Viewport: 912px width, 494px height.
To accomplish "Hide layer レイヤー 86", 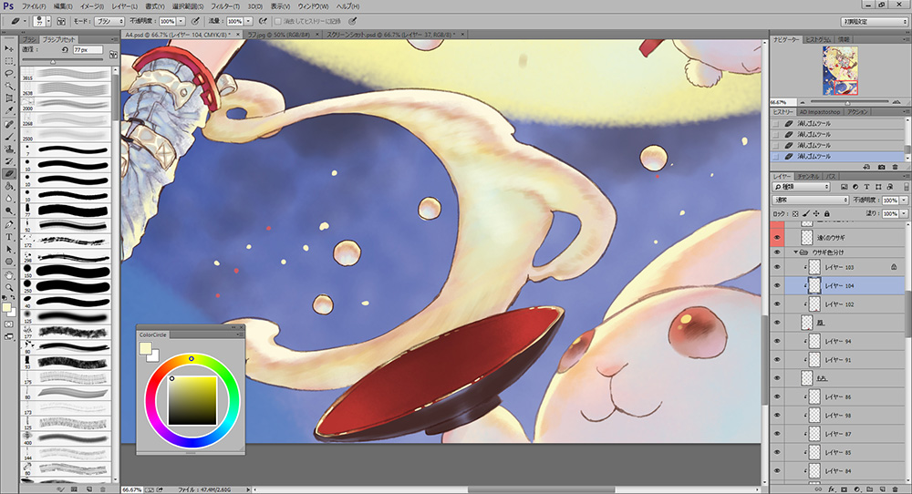I will (776, 396).
